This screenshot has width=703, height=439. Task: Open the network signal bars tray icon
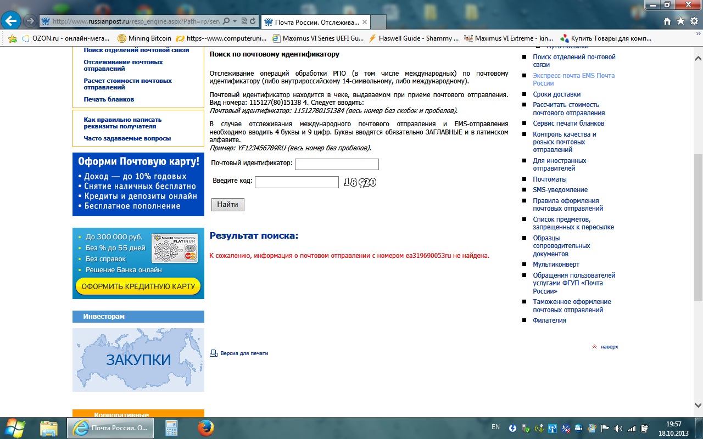coord(631,428)
